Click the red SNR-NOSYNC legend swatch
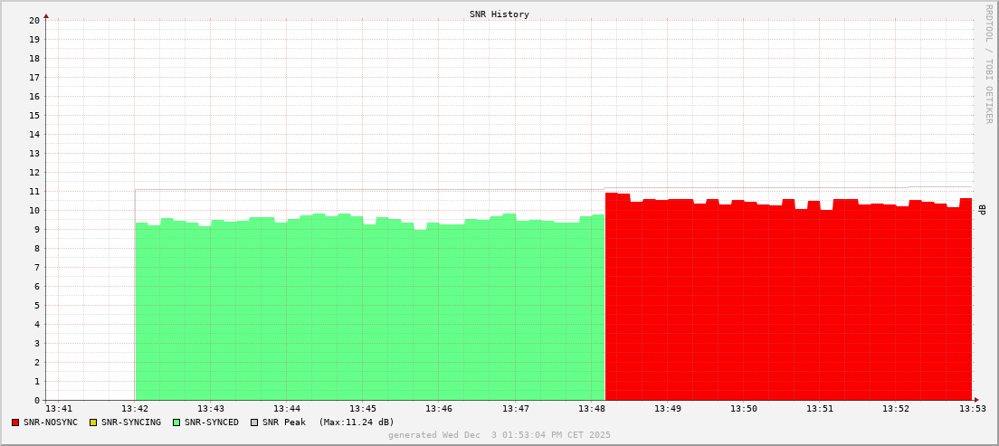Screen dimensions: 999x446 pos(15,422)
